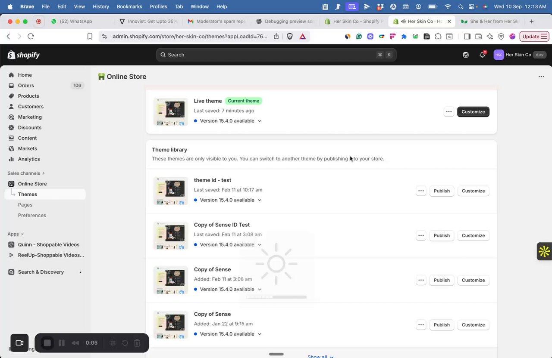Open more actions for Copy of Sense ID Test

pyautogui.click(x=421, y=236)
